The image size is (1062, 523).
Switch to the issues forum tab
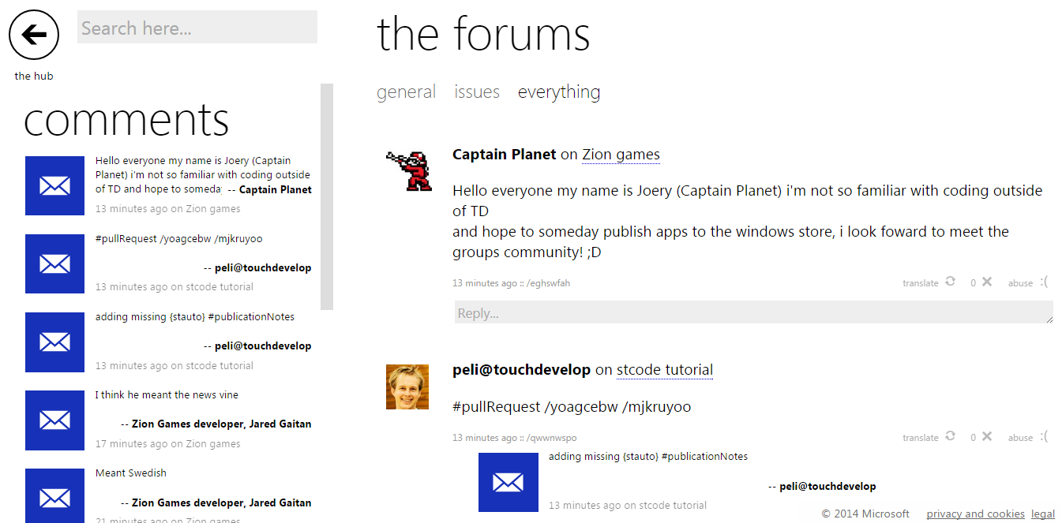(477, 92)
